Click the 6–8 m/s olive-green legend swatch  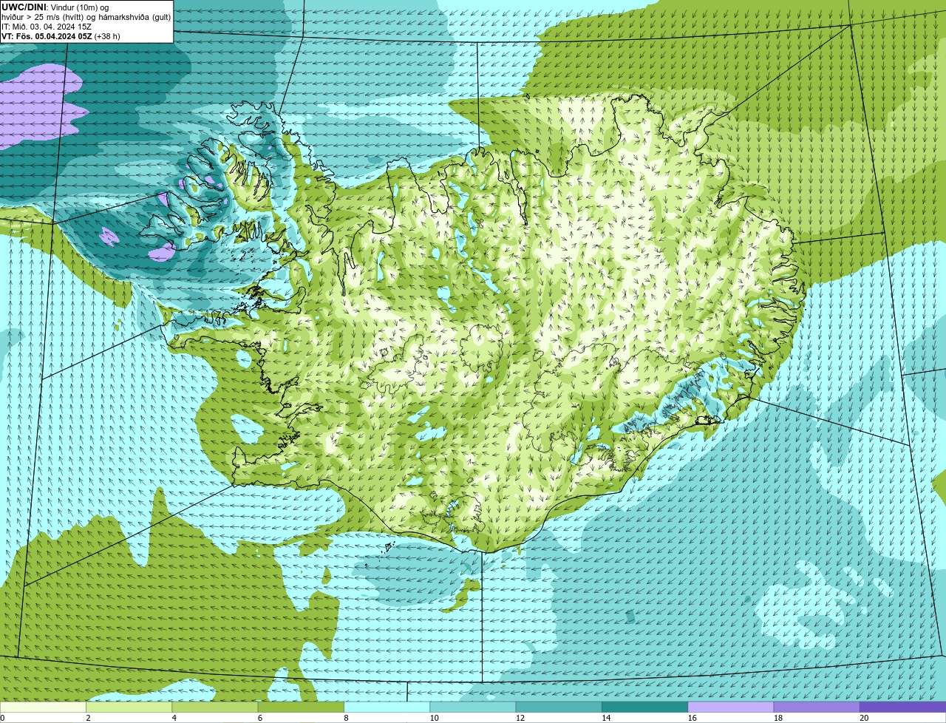point(302,707)
